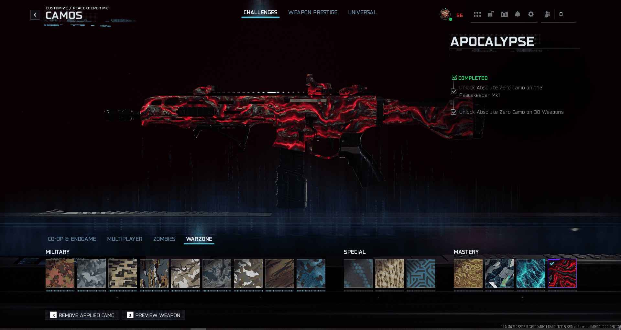Click Remove Applied Camo button
This screenshot has height=330, width=621.
coord(82,315)
